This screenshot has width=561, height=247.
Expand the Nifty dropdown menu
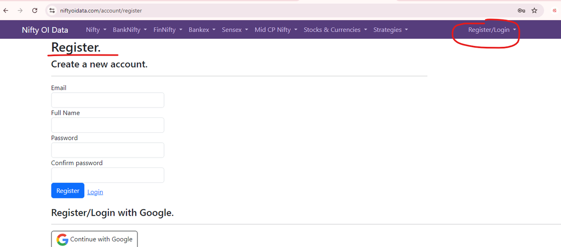coord(96,30)
